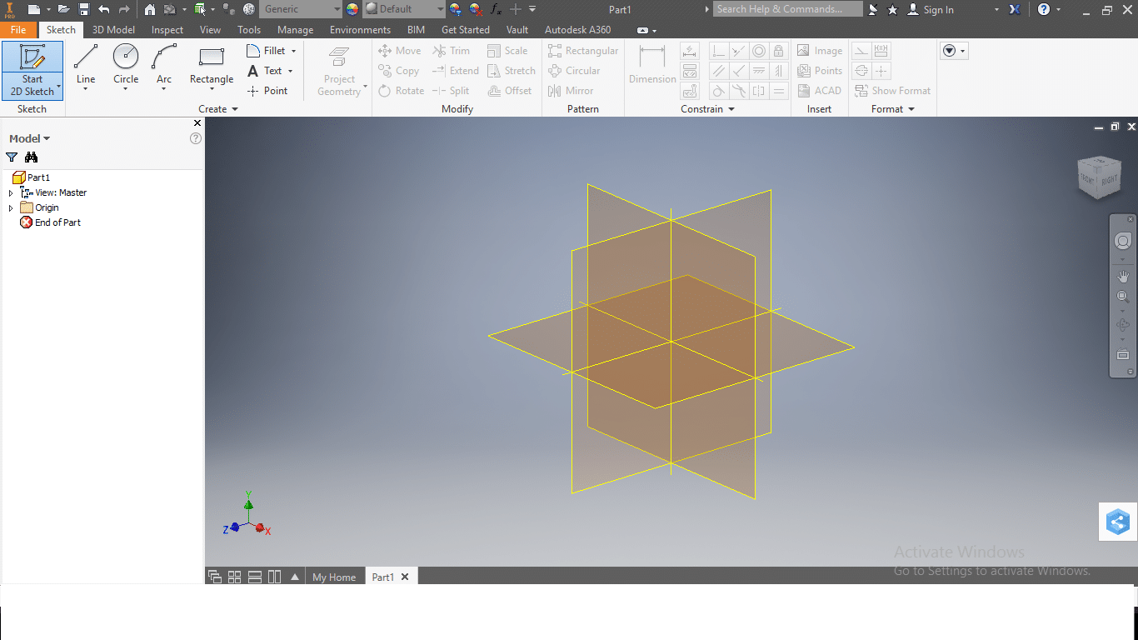Image resolution: width=1138 pixels, height=640 pixels.
Task: Expand the View: Master tree node
Action: (10, 192)
